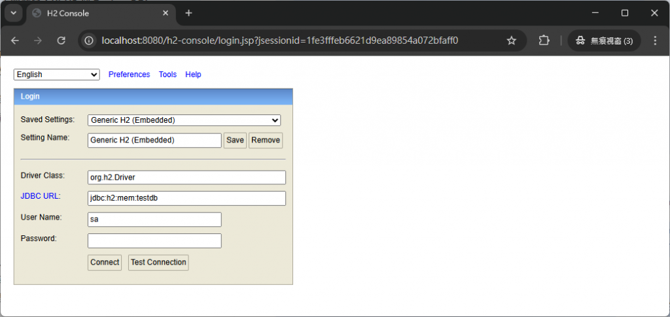Click the browser forward arrow

[38, 41]
